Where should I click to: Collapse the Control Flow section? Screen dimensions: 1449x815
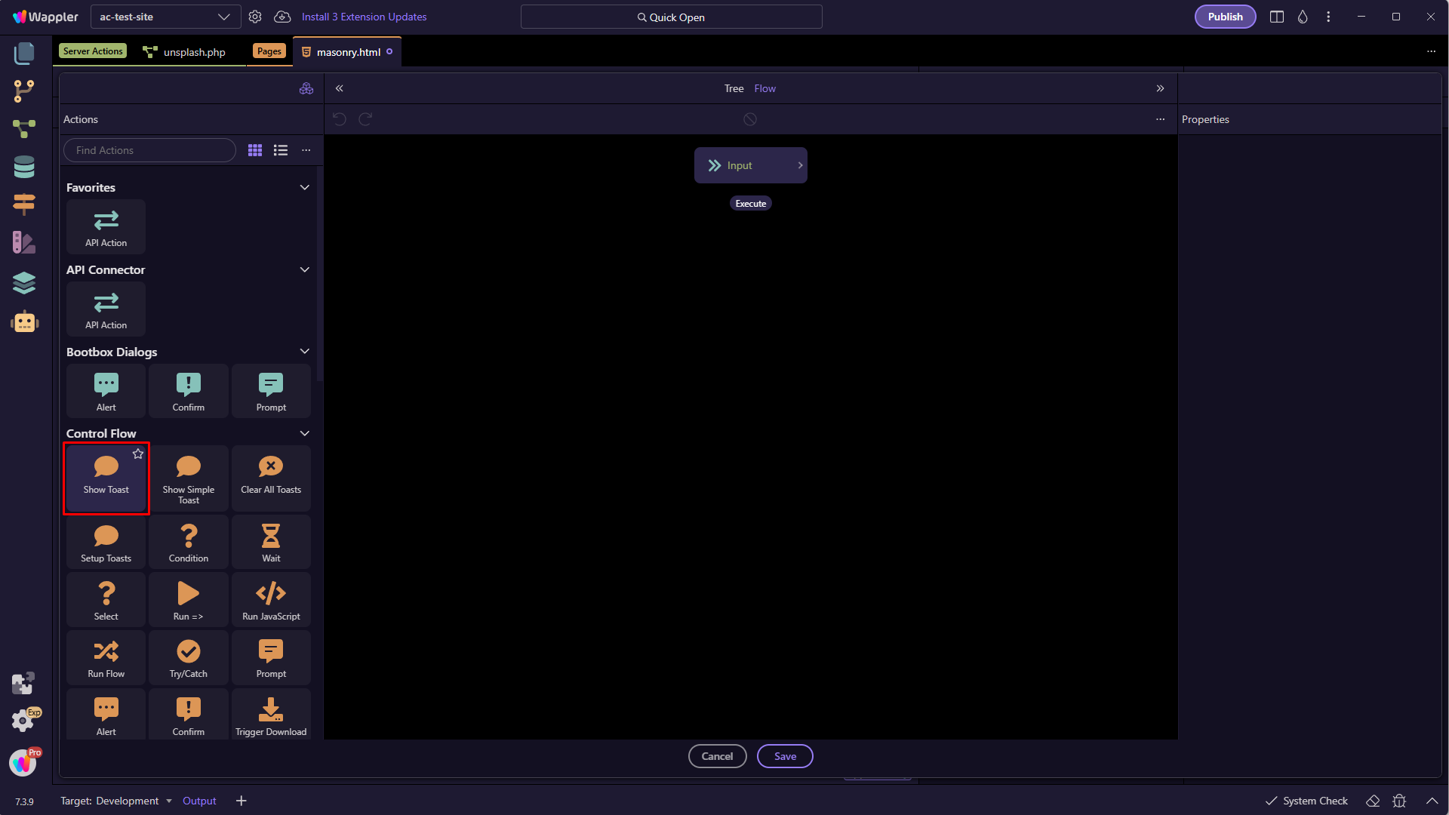click(305, 433)
